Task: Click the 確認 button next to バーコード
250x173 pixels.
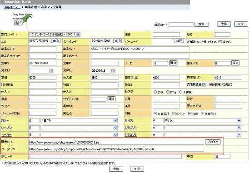Action: [179, 41]
